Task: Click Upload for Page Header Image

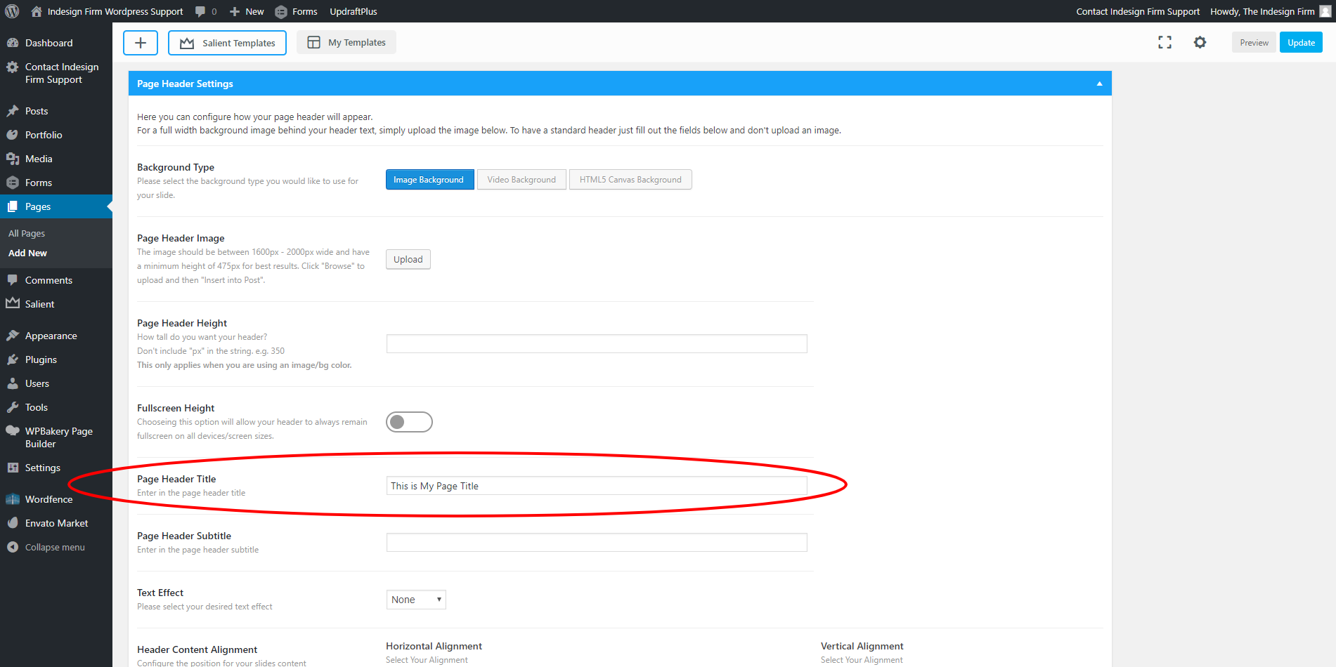Action: [x=408, y=260]
